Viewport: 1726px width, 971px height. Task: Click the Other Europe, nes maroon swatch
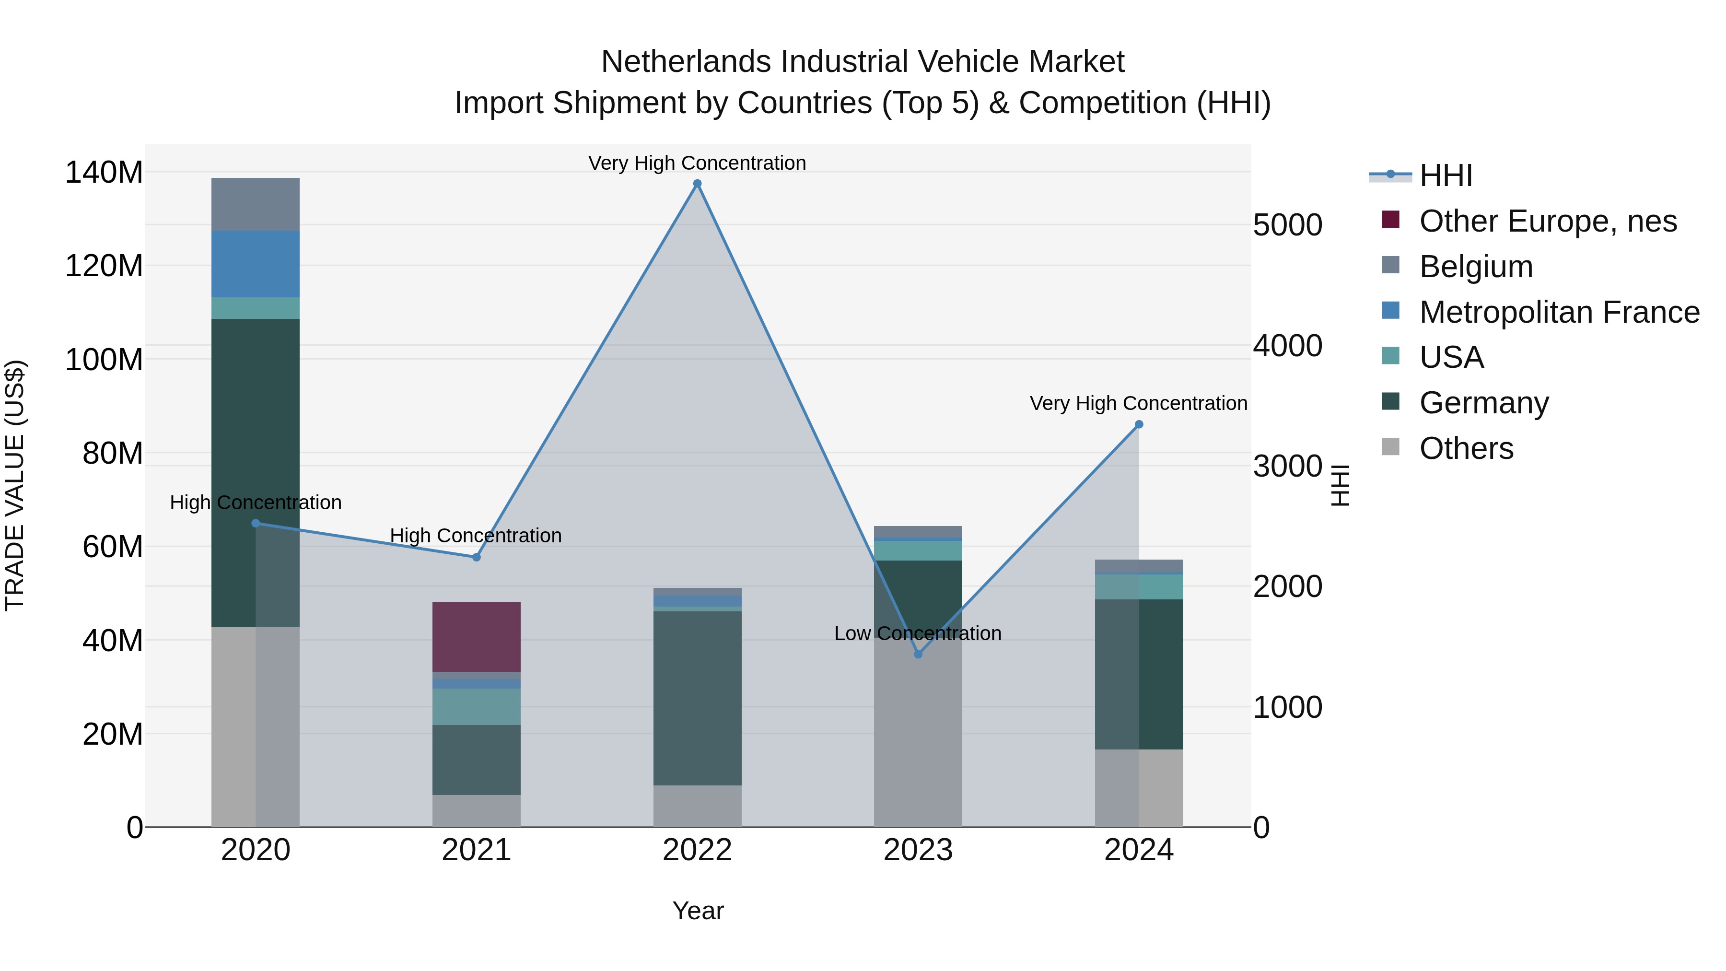point(1390,219)
